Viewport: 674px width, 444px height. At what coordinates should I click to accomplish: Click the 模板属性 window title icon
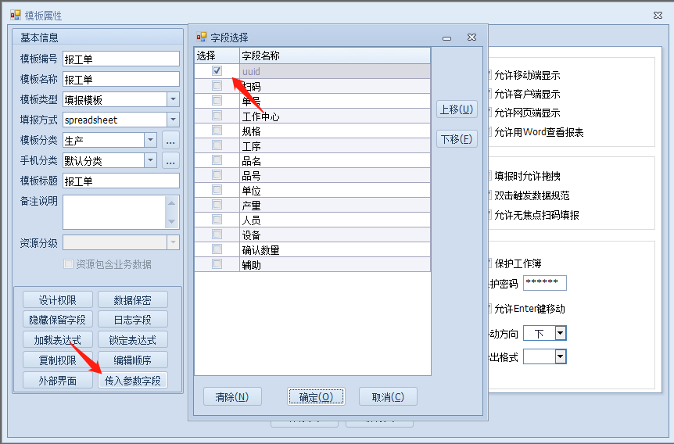point(16,15)
